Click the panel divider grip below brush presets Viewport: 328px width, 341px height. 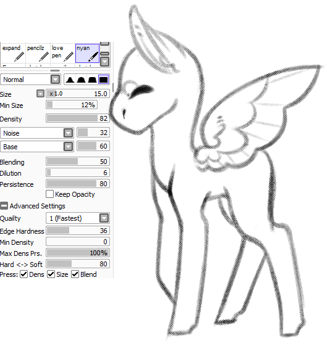coord(55,70)
